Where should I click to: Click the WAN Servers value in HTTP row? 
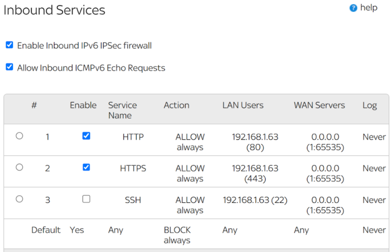point(325,142)
